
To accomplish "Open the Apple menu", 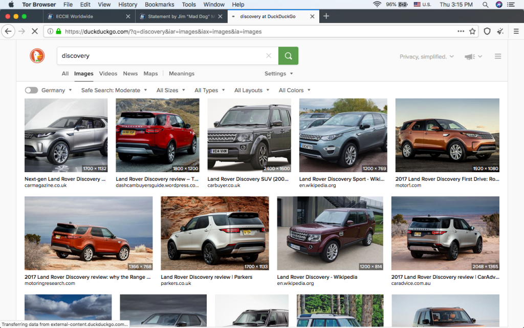I will [x=11, y=4].
